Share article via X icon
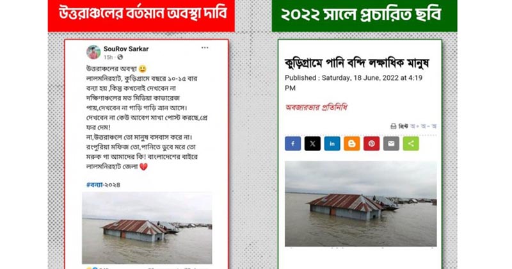This screenshot has height=269, width=512. pos(312,143)
